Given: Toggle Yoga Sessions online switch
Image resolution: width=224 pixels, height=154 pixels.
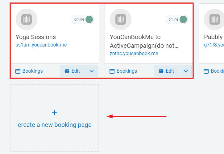Looking at the screenshot, I should pyautogui.click(x=83, y=19).
